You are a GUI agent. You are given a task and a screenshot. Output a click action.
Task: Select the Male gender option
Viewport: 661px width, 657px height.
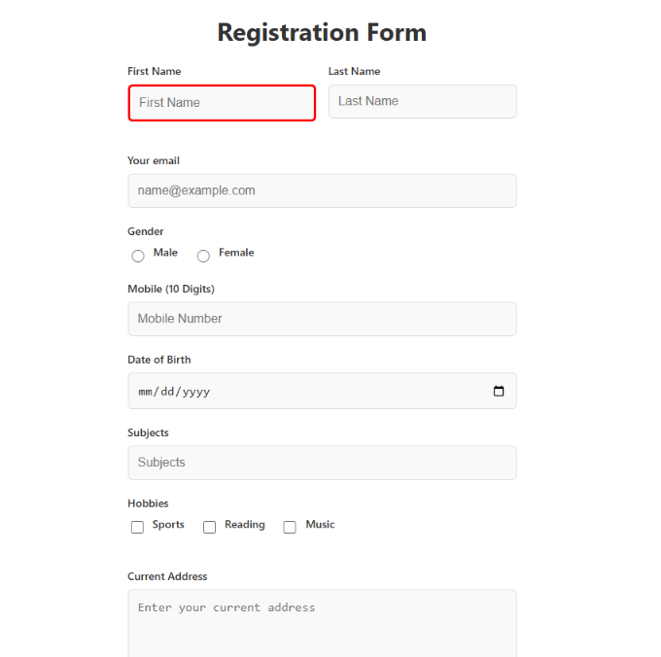click(138, 257)
